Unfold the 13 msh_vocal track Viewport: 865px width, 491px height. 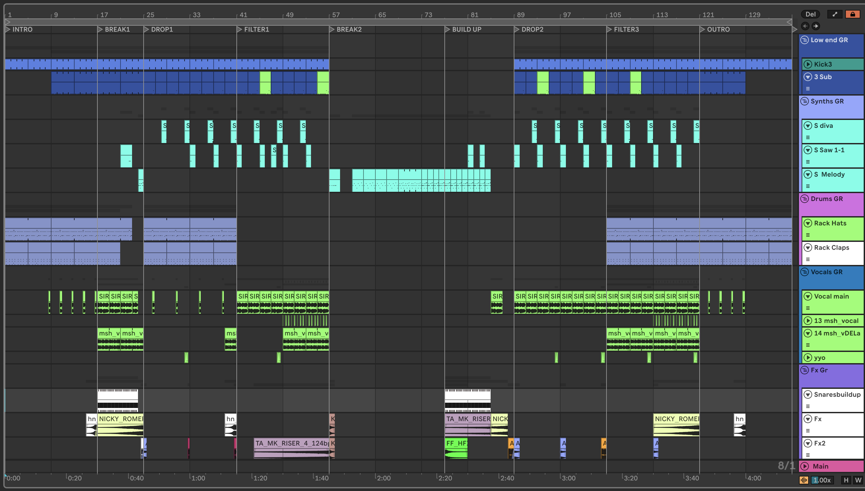click(x=808, y=321)
